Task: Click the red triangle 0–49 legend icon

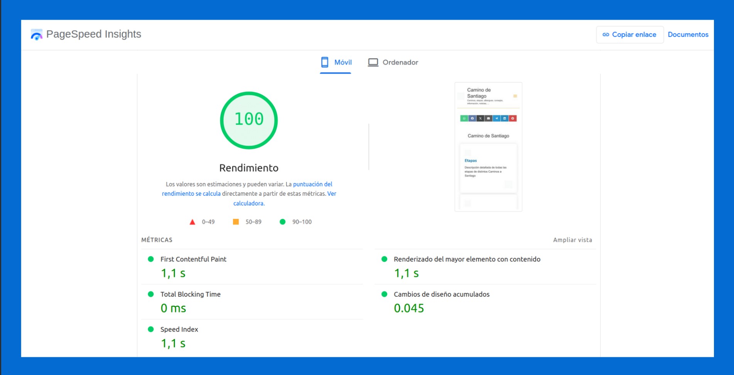Action: tap(192, 222)
